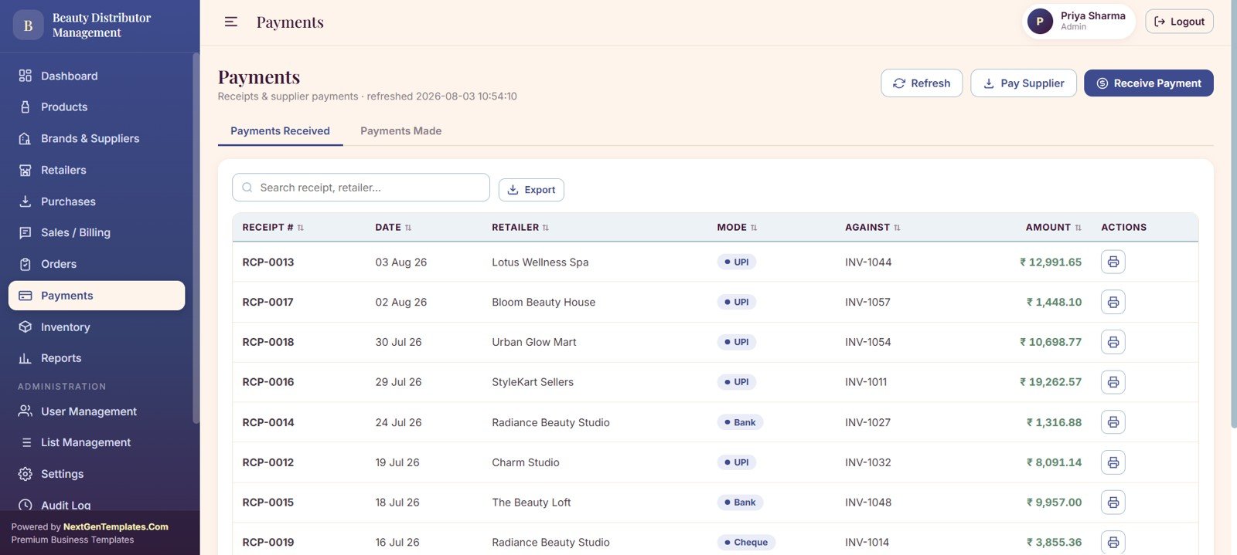Click invoice INV-1048
Screen dimensions: 1237x555
(868, 503)
